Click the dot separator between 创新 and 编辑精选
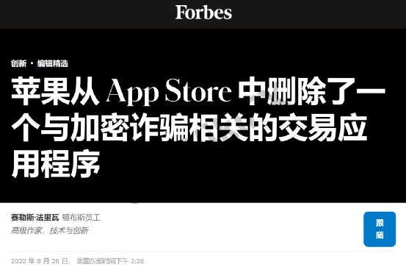Viewport: 406px width, 278px height. pyautogui.click(x=32, y=63)
